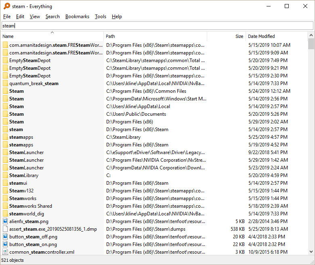Select folder icon of Steam in Public\Documents
Screen dimensions: 315x265
(x=5, y=114)
